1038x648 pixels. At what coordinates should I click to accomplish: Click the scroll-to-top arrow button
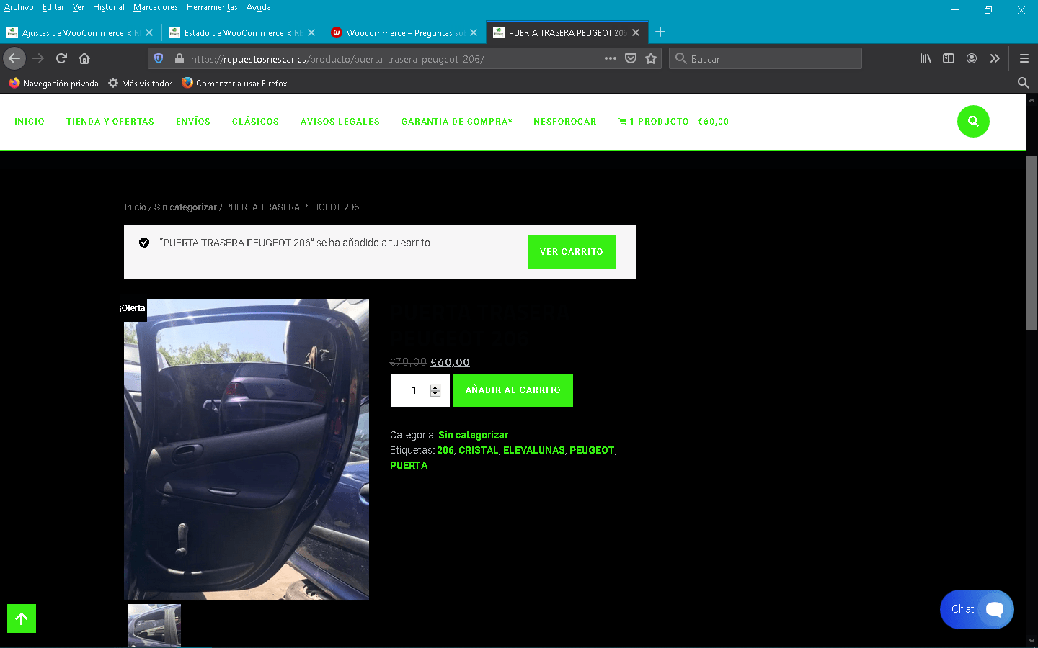tap(22, 618)
